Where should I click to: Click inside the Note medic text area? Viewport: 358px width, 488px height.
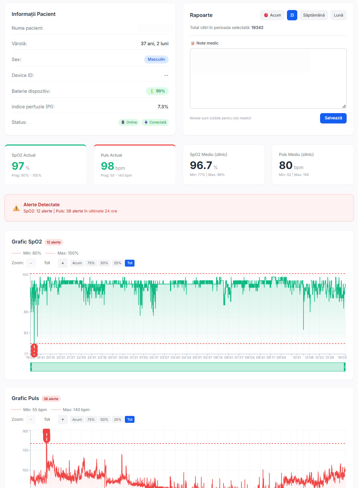(x=268, y=78)
